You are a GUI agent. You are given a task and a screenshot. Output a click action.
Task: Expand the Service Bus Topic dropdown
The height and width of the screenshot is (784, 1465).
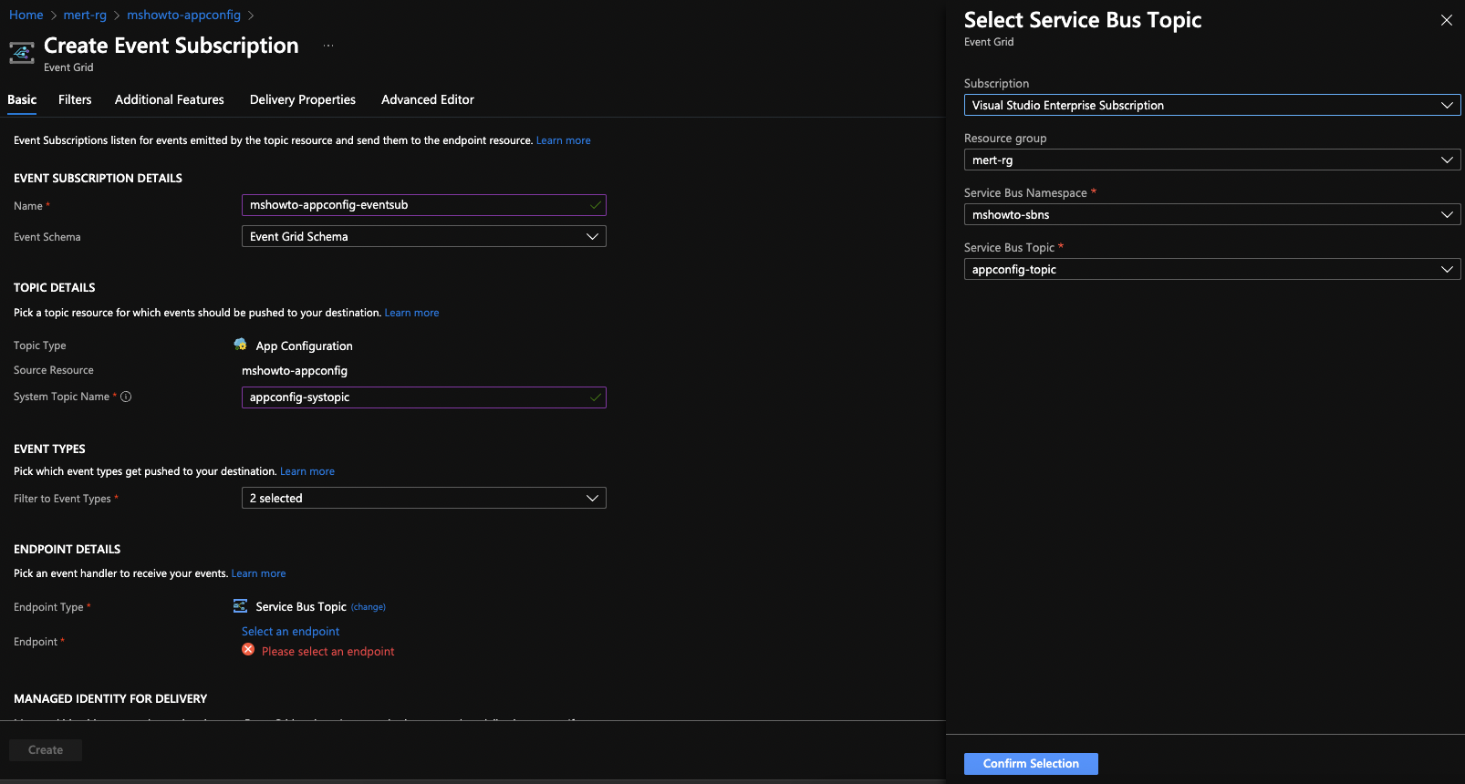1212,269
